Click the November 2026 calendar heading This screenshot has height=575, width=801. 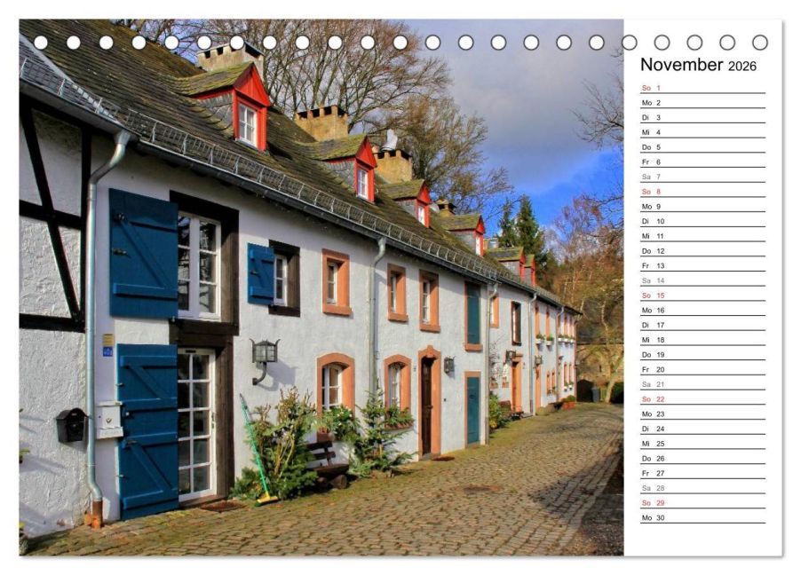[698, 65]
